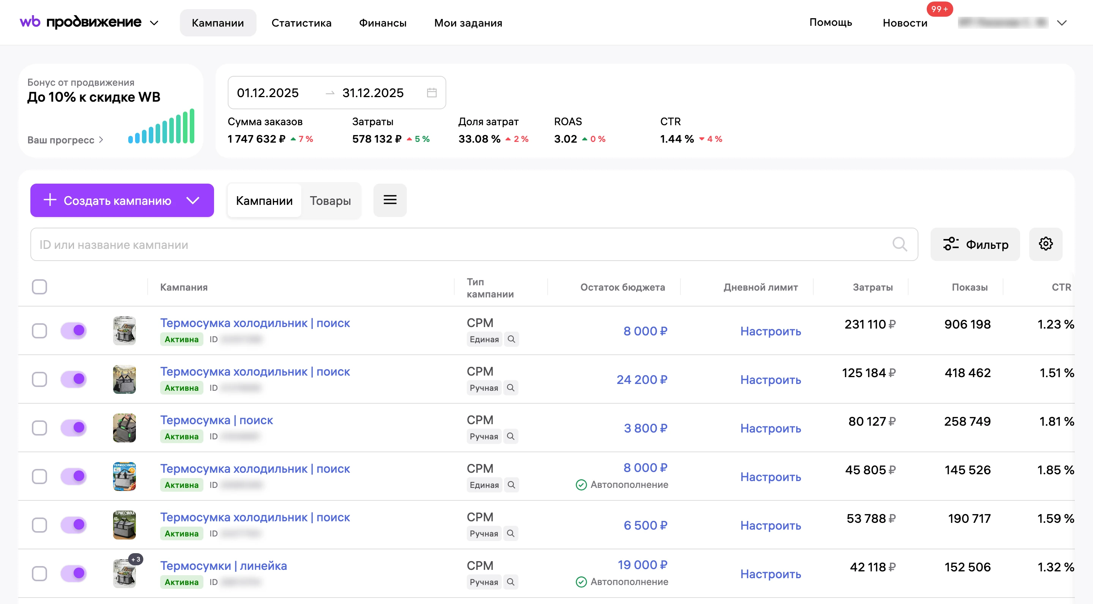
Task: Open the Фильтр button
Action: pyautogui.click(x=975, y=244)
